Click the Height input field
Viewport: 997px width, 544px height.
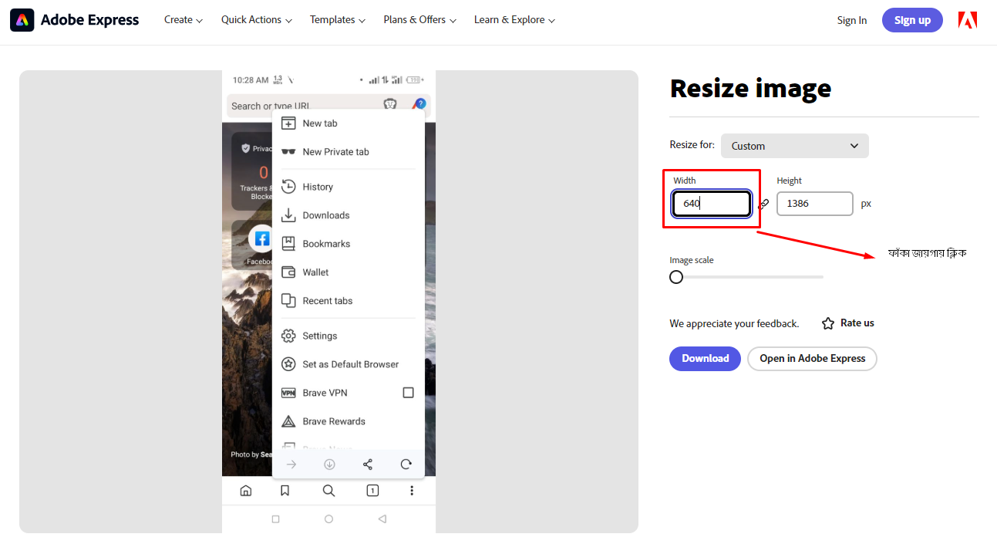814,204
